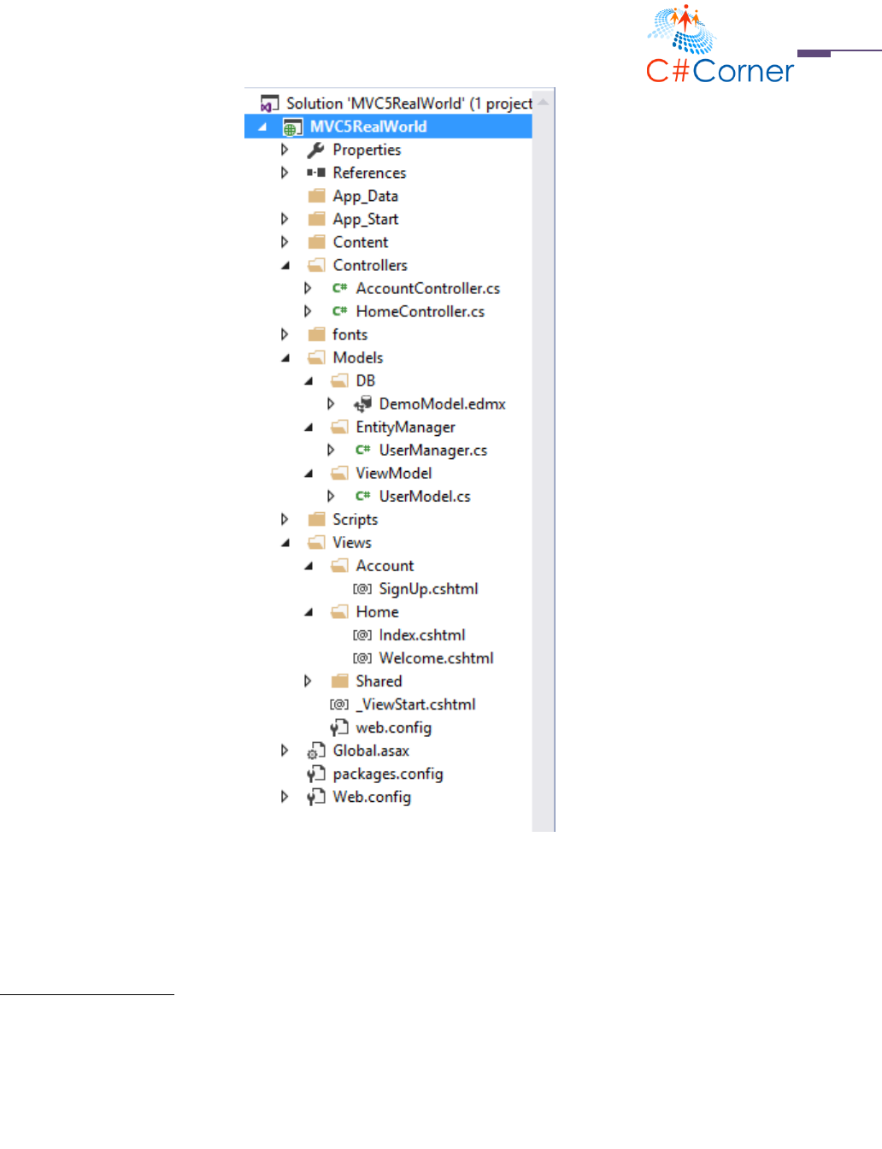The width and height of the screenshot is (882, 1149).
Task: Expand the Global.asax node
Action: coord(285,751)
